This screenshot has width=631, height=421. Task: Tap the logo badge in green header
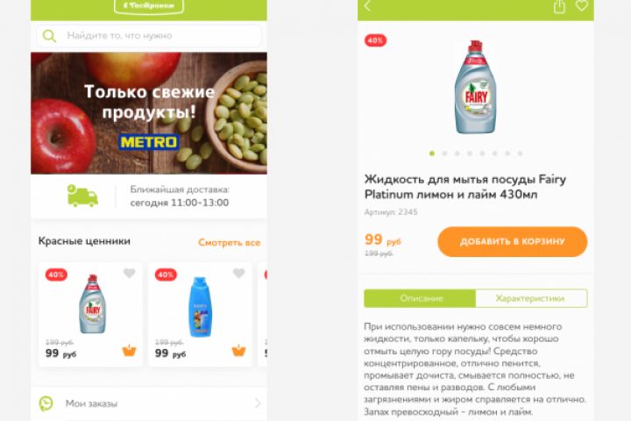[149, 6]
